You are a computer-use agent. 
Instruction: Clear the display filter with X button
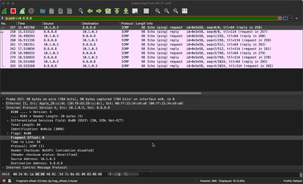[x=280, y=18]
